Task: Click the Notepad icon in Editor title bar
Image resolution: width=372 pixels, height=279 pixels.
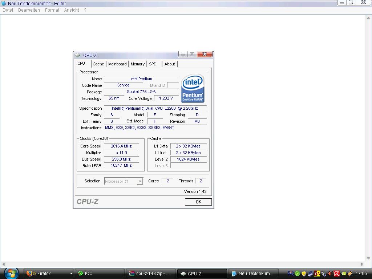Action: [x=3, y=3]
